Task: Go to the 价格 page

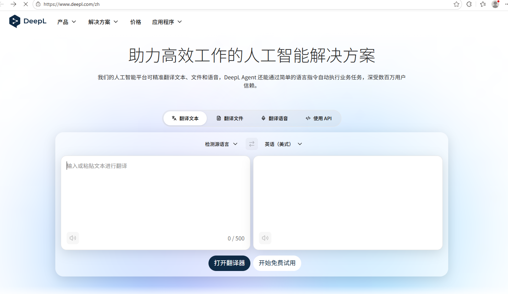Action: click(x=136, y=22)
